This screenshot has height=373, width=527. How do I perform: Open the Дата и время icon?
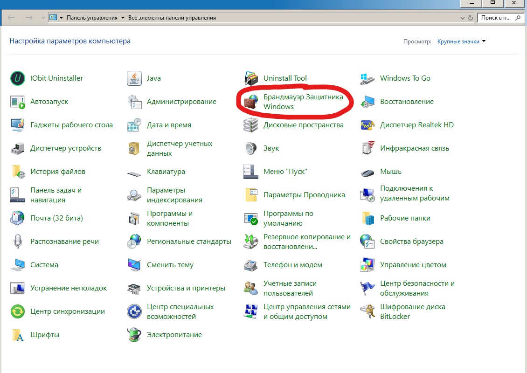[x=134, y=125]
